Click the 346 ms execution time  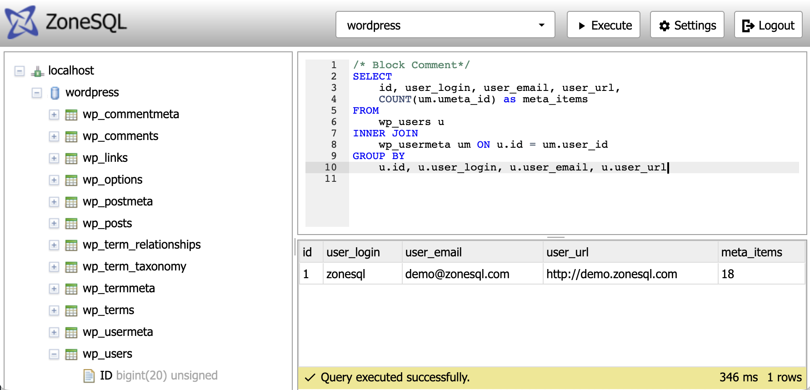click(739, 377)
